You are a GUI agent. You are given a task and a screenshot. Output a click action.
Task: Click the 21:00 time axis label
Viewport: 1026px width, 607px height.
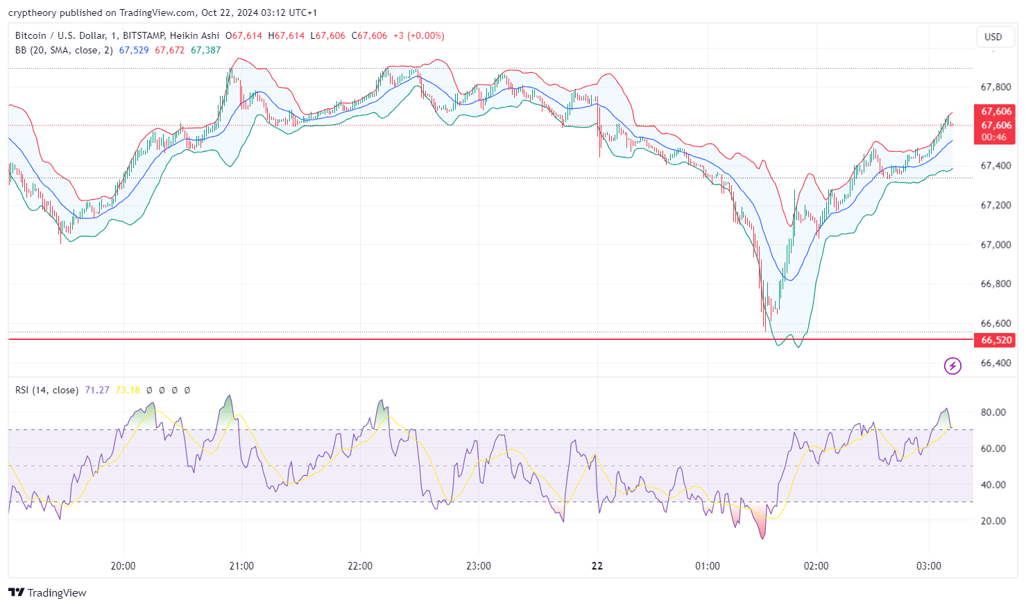click(241, 566)
